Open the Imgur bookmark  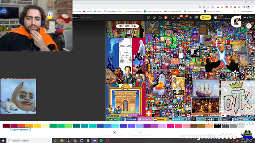point(153,12)
